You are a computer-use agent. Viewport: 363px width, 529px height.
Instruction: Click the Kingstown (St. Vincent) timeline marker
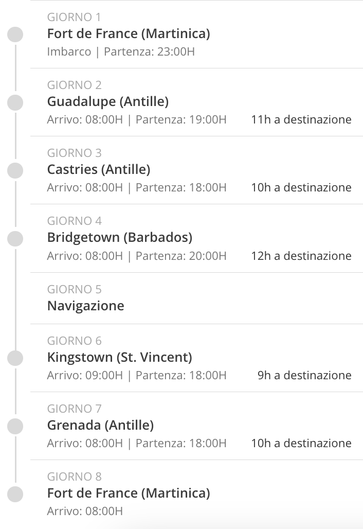[x=15, y=358]
